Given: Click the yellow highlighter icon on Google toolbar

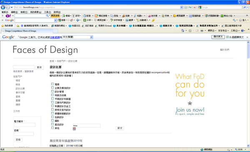Looking at the screenshot, I should (153, 20).
